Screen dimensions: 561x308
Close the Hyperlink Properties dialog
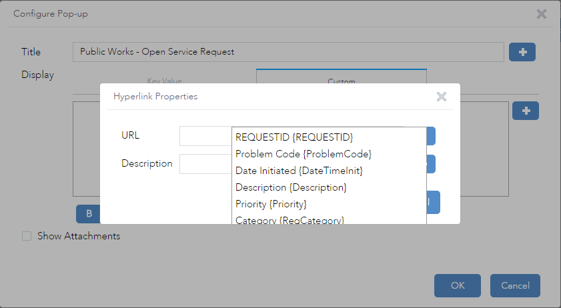tap(441, 97)
